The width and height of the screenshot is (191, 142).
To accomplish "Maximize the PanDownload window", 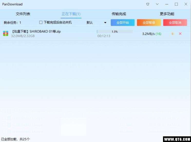I will (x=176, y=4).
